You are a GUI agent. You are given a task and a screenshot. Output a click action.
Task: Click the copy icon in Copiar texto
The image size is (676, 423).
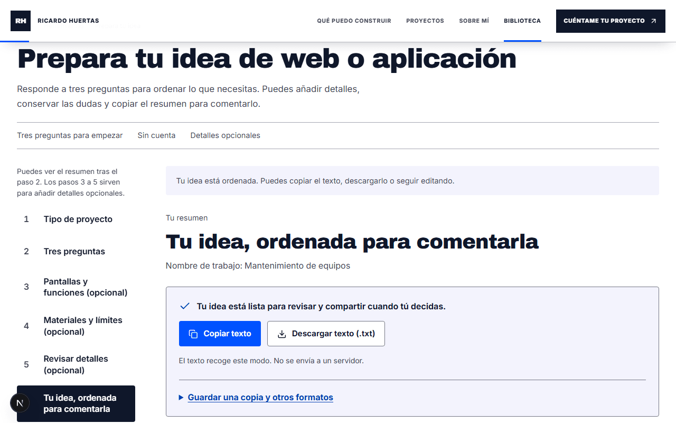[x=193, y=334]
